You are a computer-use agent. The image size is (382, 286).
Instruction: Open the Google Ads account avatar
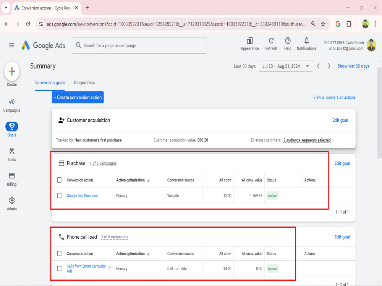pyautogui.click(x=371, y=45)
